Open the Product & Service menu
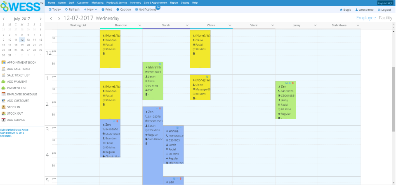 (x=116, y=3)
